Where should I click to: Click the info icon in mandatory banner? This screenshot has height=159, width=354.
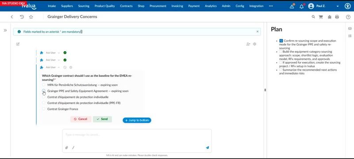(x=19, y=32)
